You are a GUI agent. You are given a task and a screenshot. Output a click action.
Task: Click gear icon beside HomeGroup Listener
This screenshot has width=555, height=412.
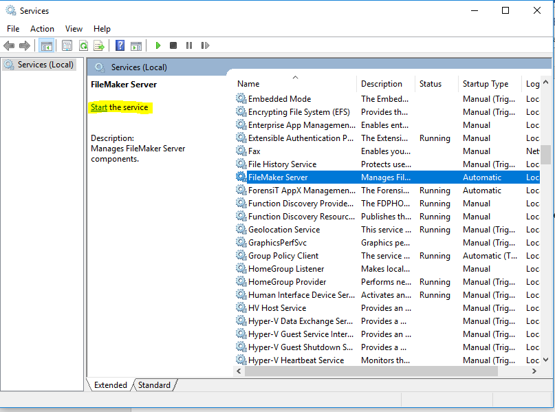[241, 269]
